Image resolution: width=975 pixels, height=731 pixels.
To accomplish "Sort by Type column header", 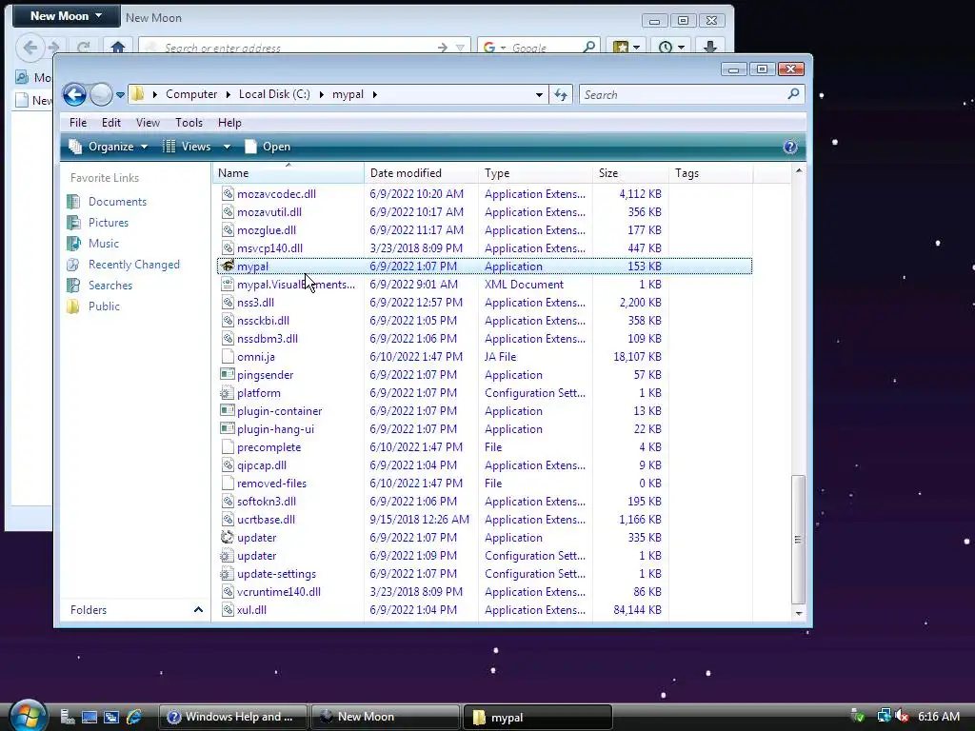I will click(x=535, y=173).
